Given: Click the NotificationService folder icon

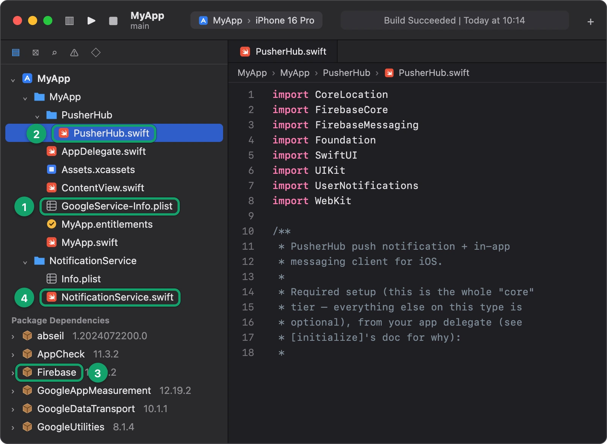Looking at the screenshot, I should point(39,260).
